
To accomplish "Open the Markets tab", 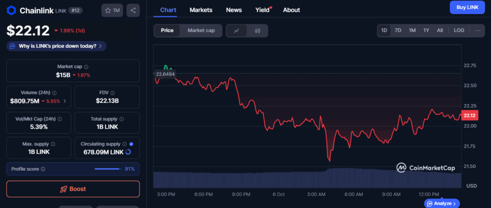I will pyautogui.click(x=201, y=10).
